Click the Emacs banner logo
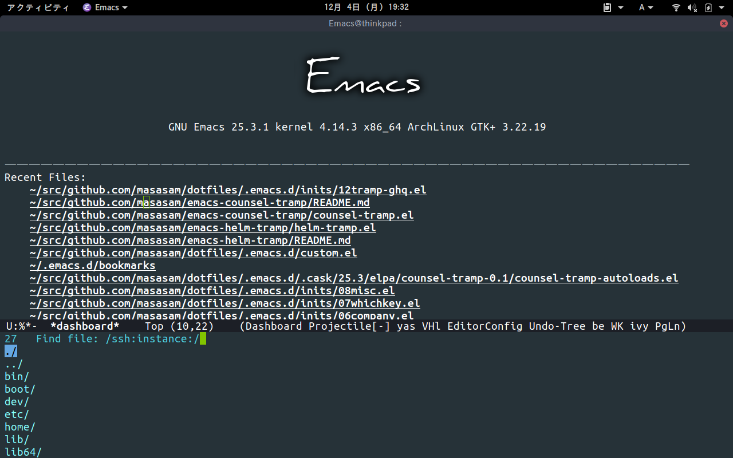The image size is (733, 458). coord(364,76)
